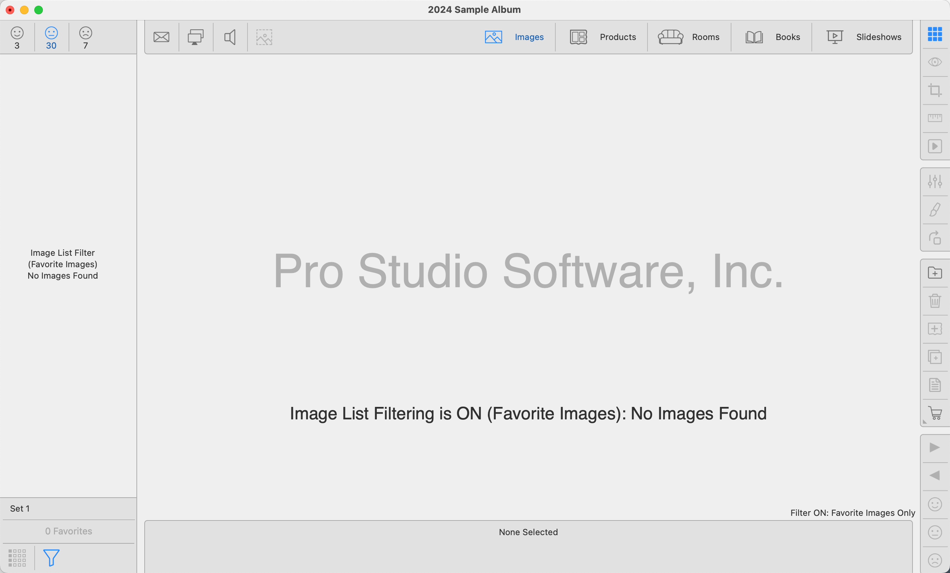Image resolution: width=950 pixels, height=573 pixels.
Task: Expand the cart icon corner arrow
Action: coord(925,422)
